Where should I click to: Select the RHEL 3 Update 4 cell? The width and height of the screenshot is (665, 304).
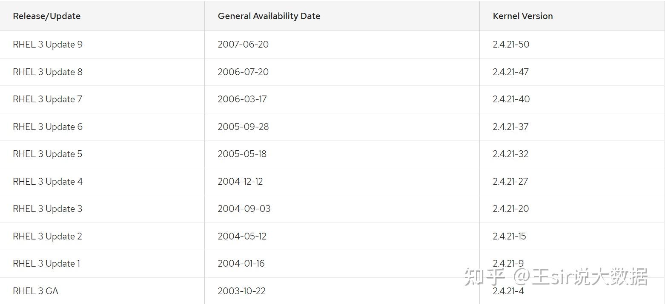(48, 182)
